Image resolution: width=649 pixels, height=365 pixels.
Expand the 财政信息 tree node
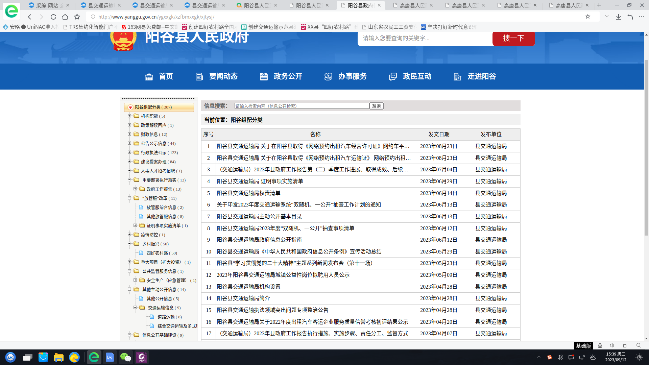[x=129, y=134]
